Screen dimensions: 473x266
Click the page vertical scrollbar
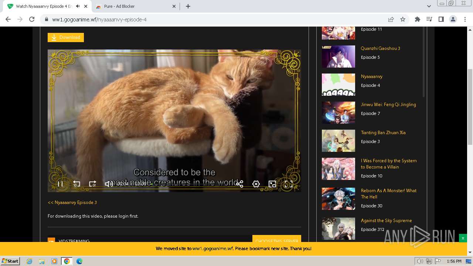pos(470,107)
